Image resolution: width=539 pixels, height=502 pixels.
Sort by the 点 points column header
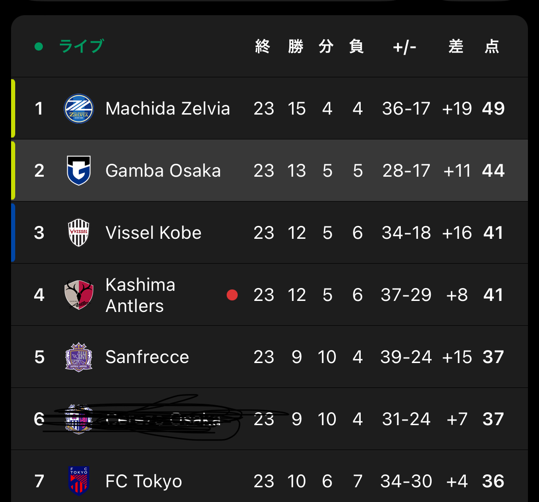pyautogui.click(x=492, y=46)
